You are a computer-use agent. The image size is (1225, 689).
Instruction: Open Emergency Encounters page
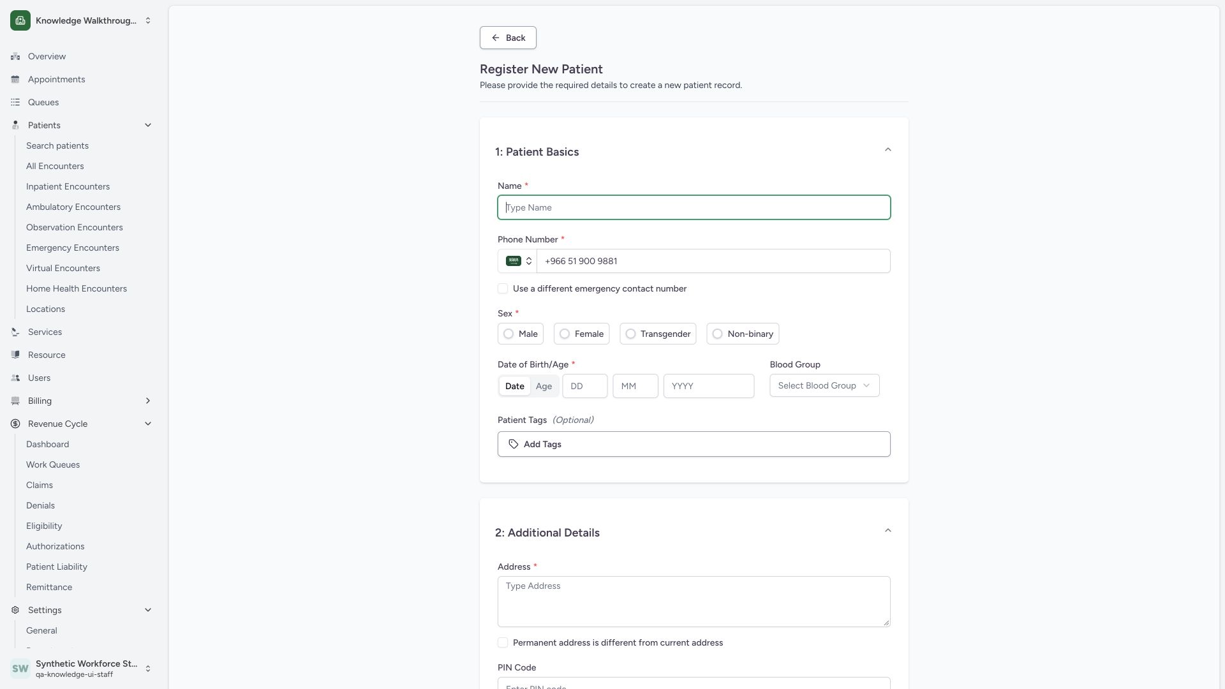click(x=73, y=248)
